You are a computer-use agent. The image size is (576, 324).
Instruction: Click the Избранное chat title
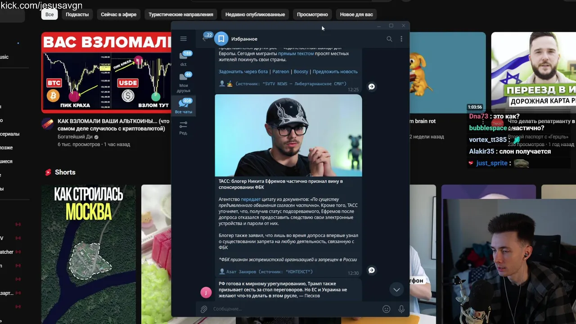coord(244,39)
